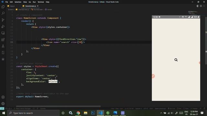Open the Edit menu

tap(11, 2)
